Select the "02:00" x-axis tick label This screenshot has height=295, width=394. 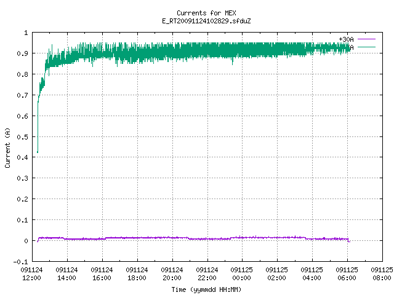276,278
